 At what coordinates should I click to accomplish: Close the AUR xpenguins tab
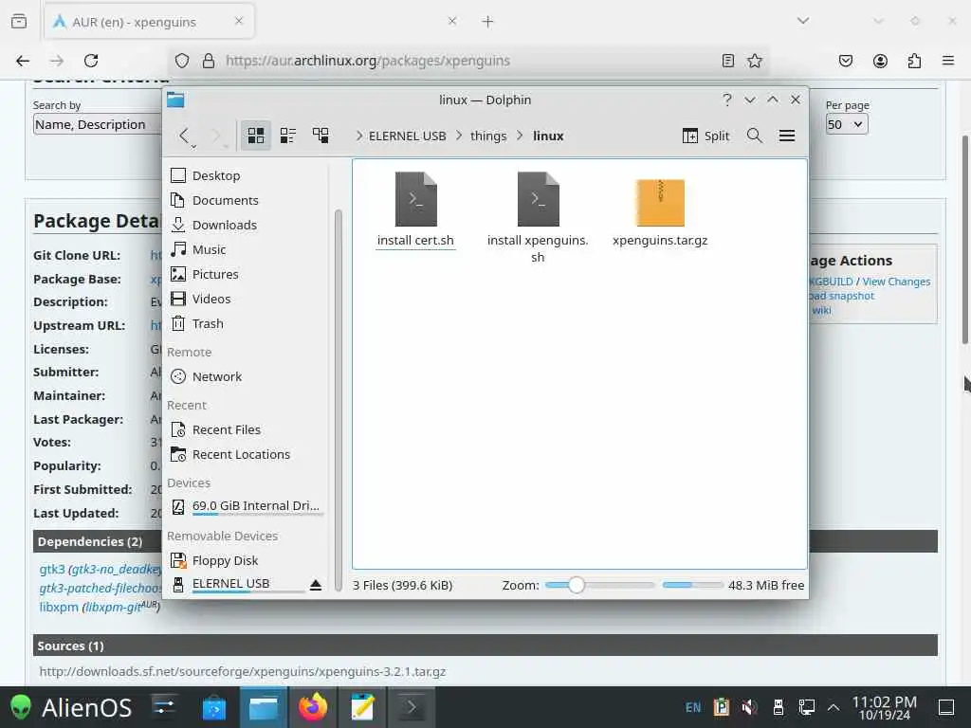click(x=239, y=21)
